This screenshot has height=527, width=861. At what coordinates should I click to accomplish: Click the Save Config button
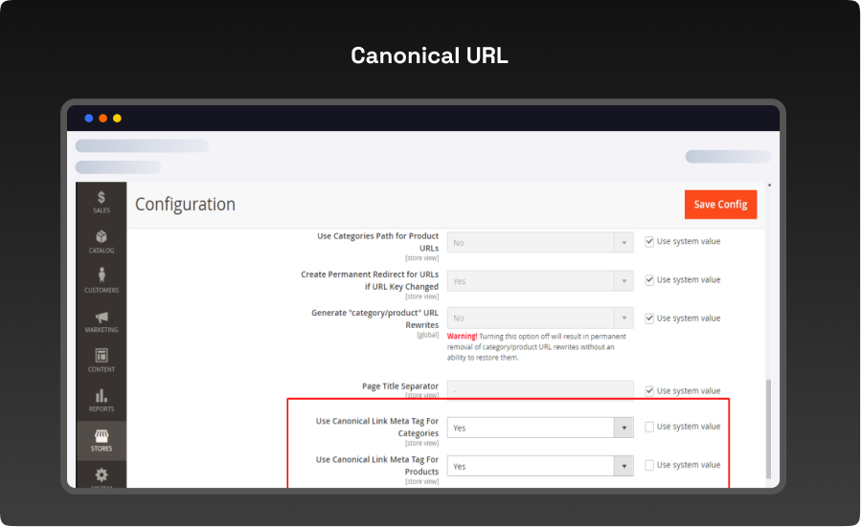[x=720, y=205]
